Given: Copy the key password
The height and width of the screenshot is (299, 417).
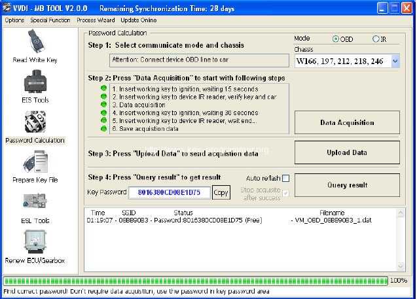Looking at the screenshot, I should coord(221,192).
